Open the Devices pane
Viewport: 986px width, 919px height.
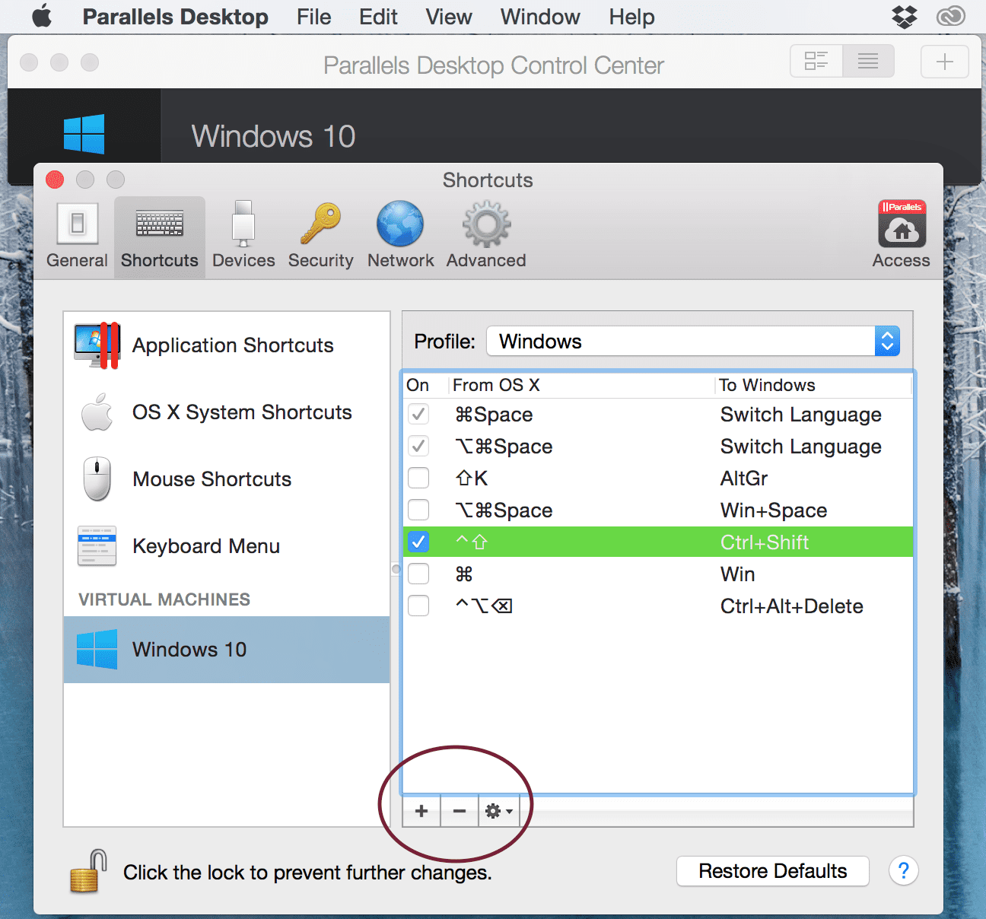tap(243, 236)
